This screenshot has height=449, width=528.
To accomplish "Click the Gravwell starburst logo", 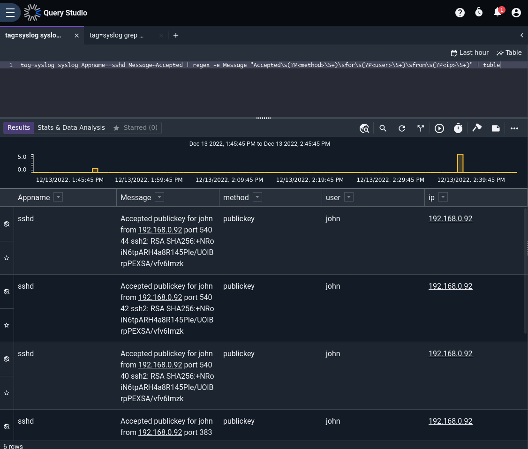I will click(32, 13).
